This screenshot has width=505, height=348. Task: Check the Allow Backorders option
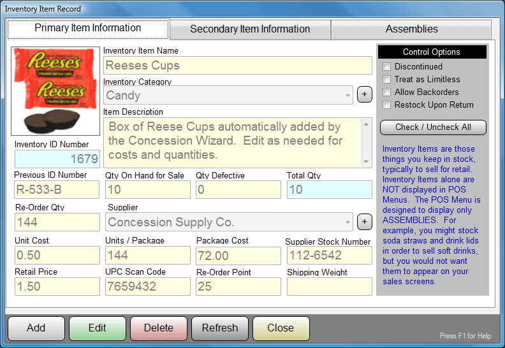[386, 92]
